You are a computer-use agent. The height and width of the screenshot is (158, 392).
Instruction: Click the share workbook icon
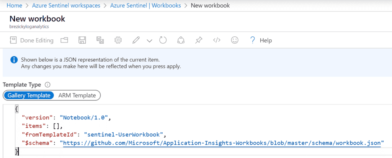pyautogui.click(x=181, y=40)
